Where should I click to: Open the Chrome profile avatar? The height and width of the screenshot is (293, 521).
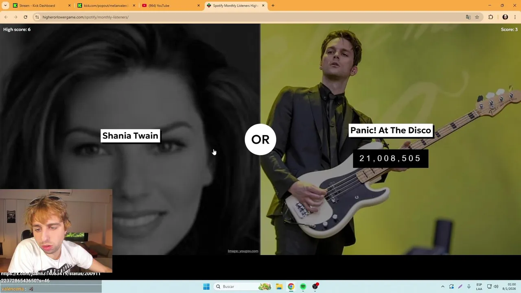pos(505,17)
